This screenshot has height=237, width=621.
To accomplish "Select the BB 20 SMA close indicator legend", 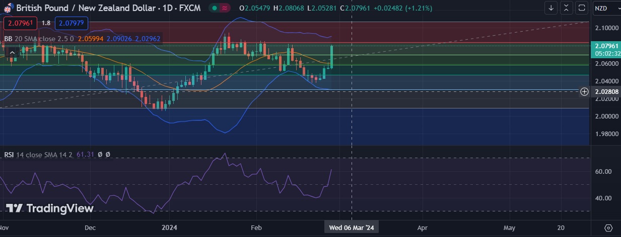I will 39,38.
